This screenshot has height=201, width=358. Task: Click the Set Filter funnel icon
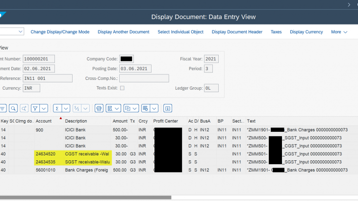click(35, 108)
